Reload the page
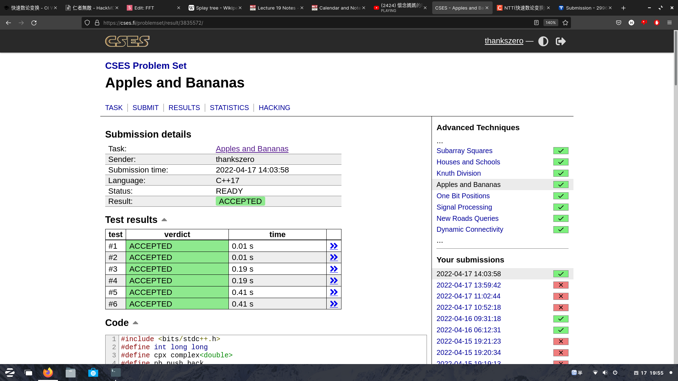Image resolution: width=678 pixels, height=381 pixels. coord(34,23)
